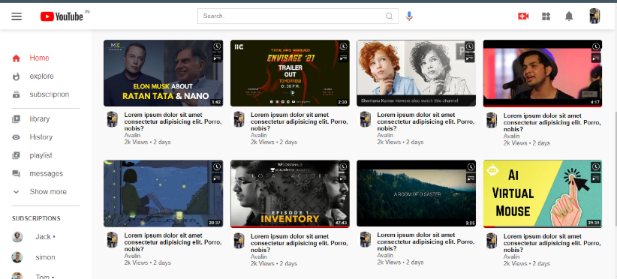Click progress bar on singer video
The height and width of the screenshot is (279, 617).
543,106
